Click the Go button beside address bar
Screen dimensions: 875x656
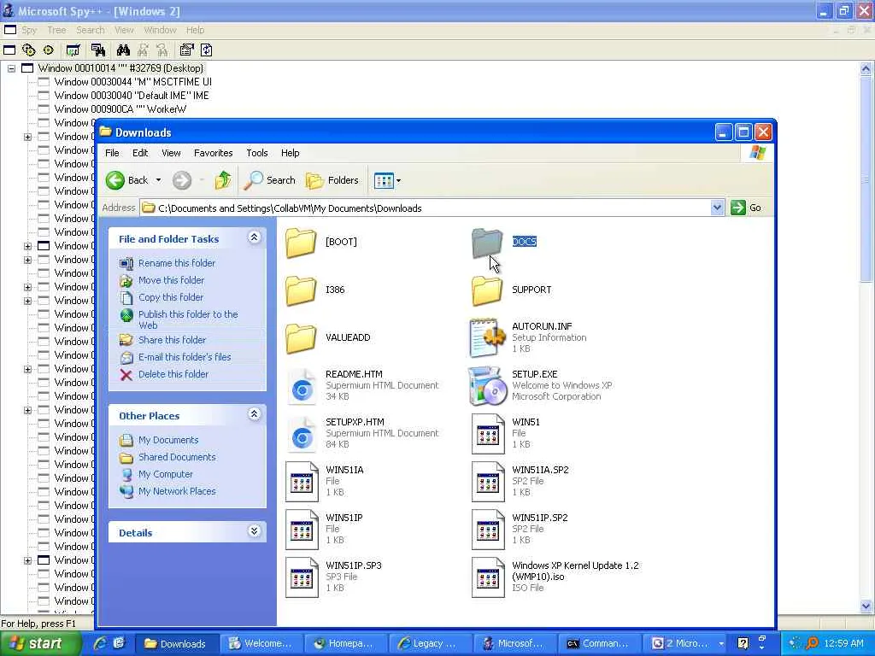(746, 208)
